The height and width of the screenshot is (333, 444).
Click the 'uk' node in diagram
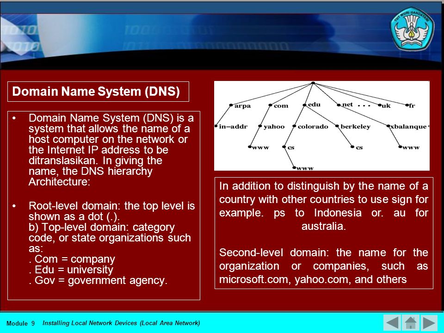click(384, 105)
